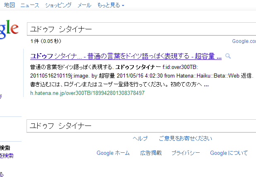Viewport: 256px width, 180px height.
Task: Click the Google logo
Action: pyautogui.click(x=9, y=29)
